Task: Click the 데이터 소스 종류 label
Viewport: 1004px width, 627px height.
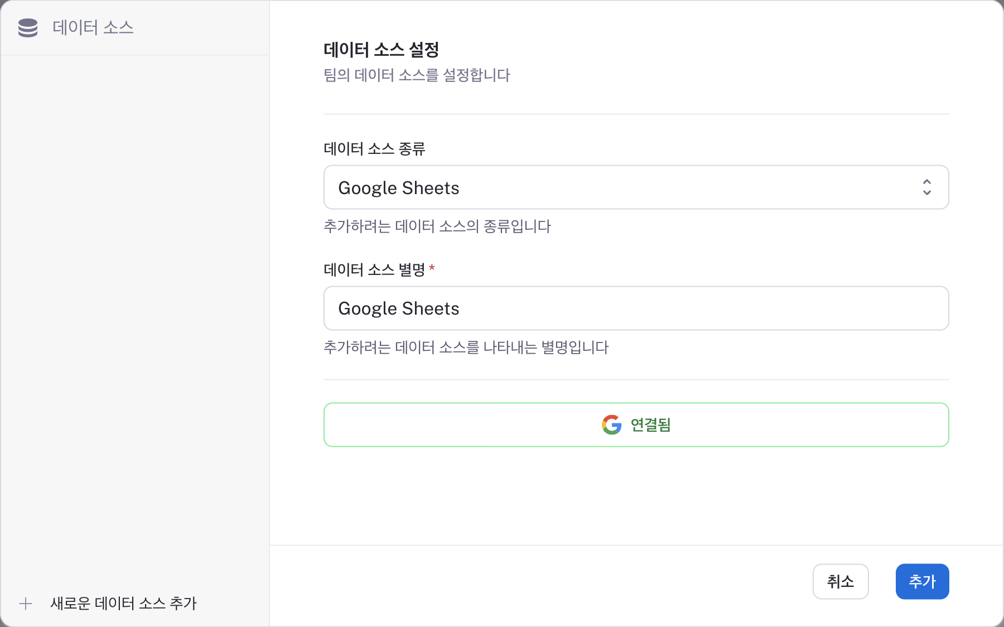Action: [x=374, y=149]
